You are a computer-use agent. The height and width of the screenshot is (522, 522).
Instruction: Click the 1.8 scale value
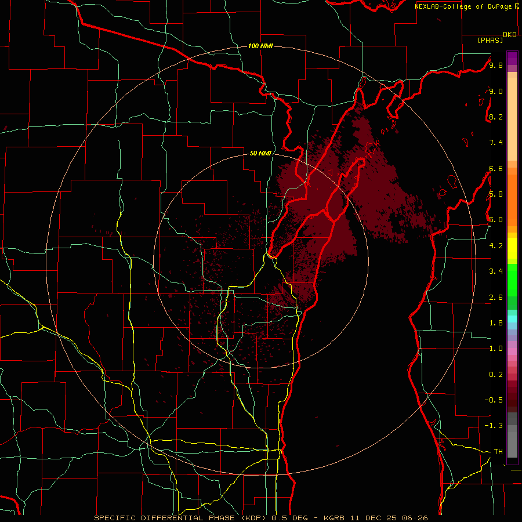pyautogui.click(x=496, y=323)
